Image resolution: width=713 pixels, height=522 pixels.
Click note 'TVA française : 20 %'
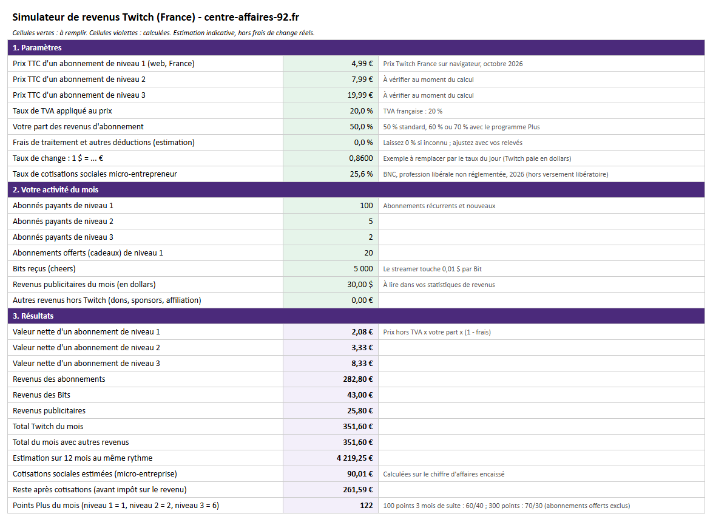[x=413, y=111]
